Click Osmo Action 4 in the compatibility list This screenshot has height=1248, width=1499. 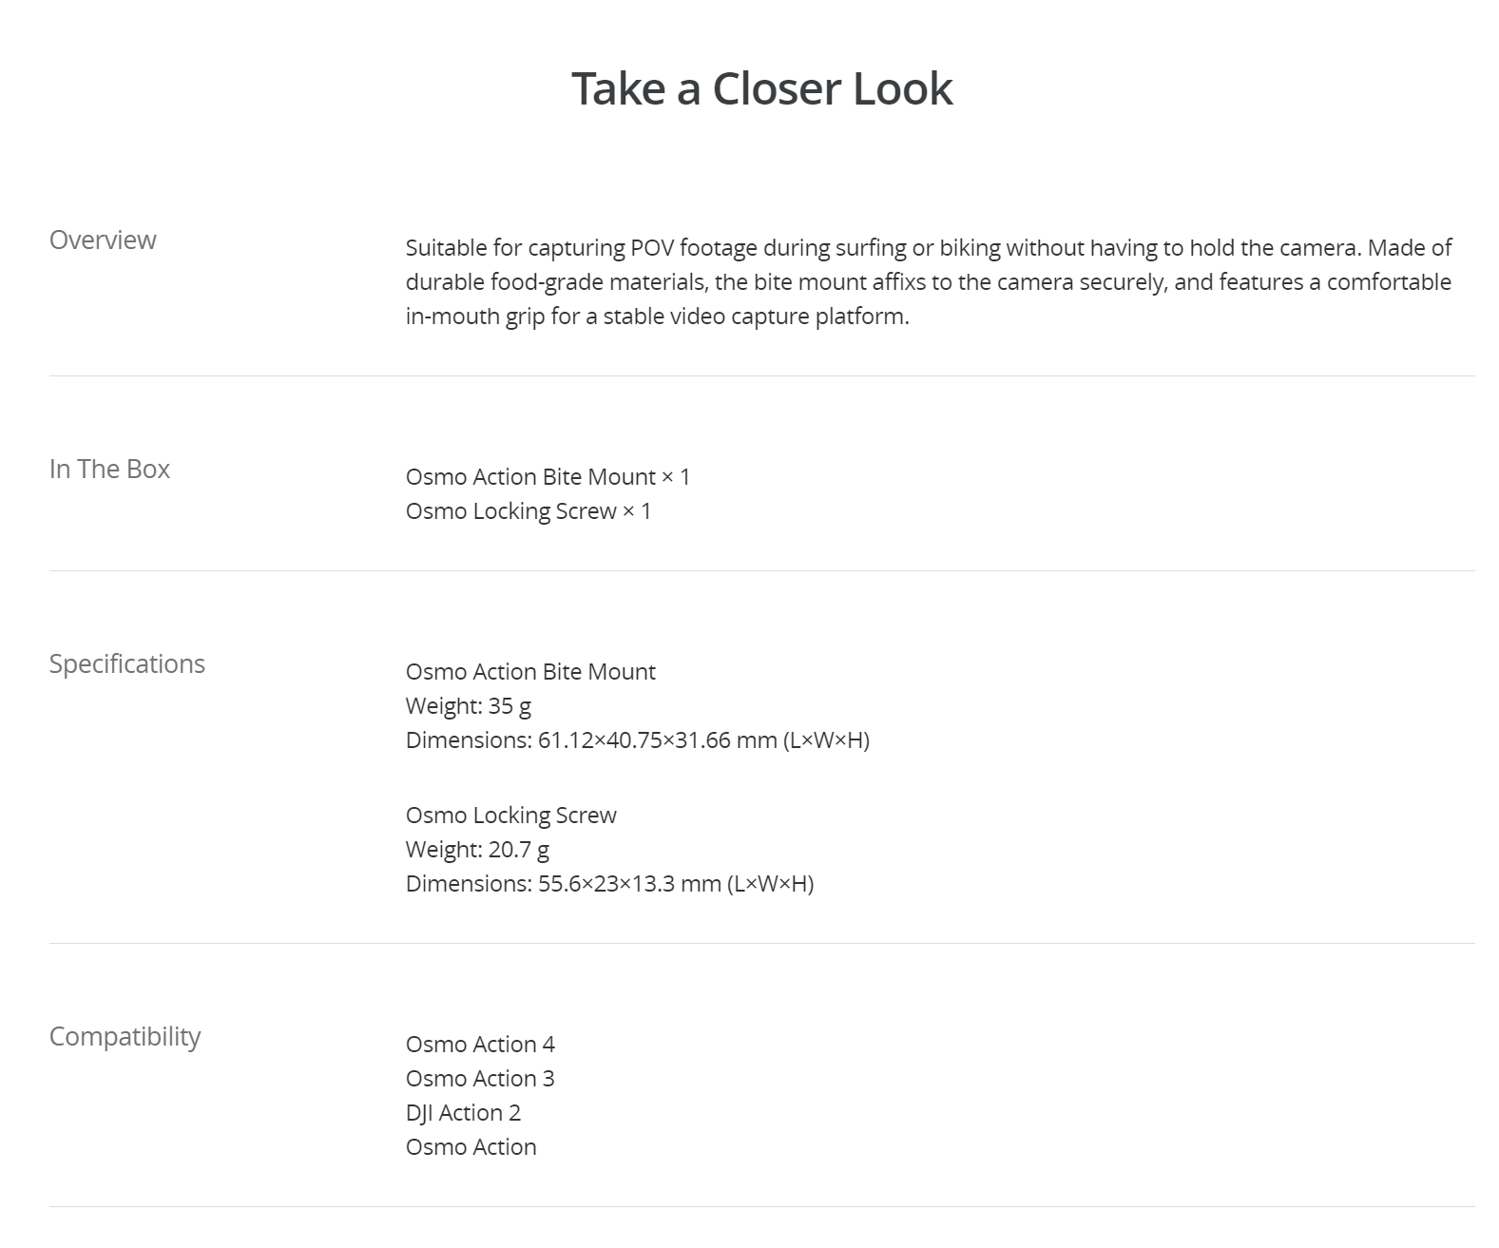pyautogui.click(x=480, y=1044)
